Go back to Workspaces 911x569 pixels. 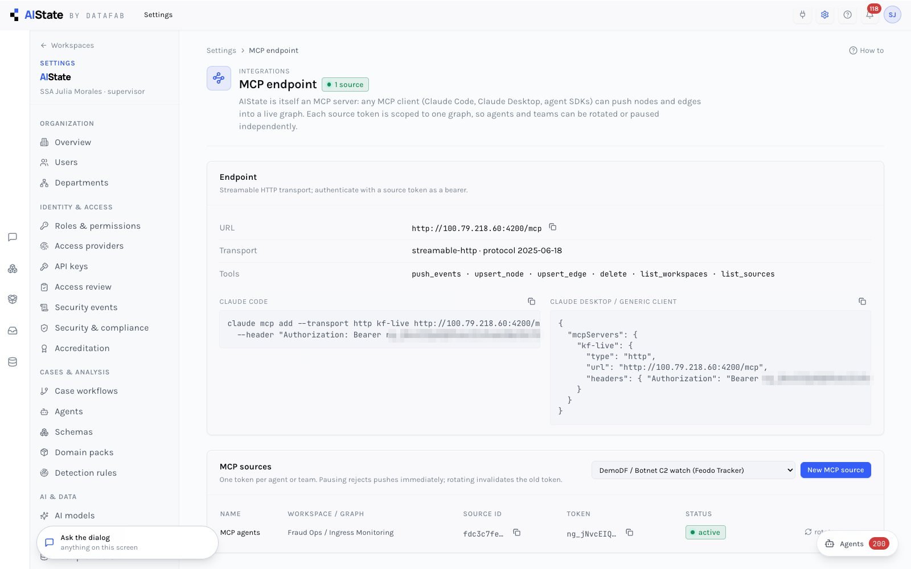click(67, 46)
